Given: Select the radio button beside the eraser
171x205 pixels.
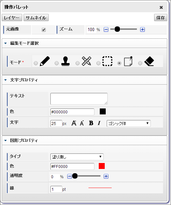Looking at the screenshot, I should tap(140, 63).
